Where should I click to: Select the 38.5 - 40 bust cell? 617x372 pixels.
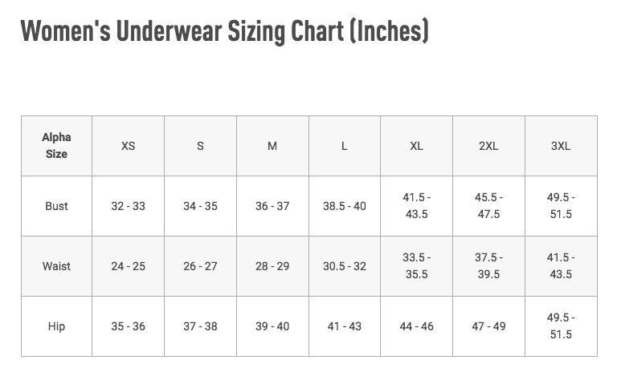[344, 206]
